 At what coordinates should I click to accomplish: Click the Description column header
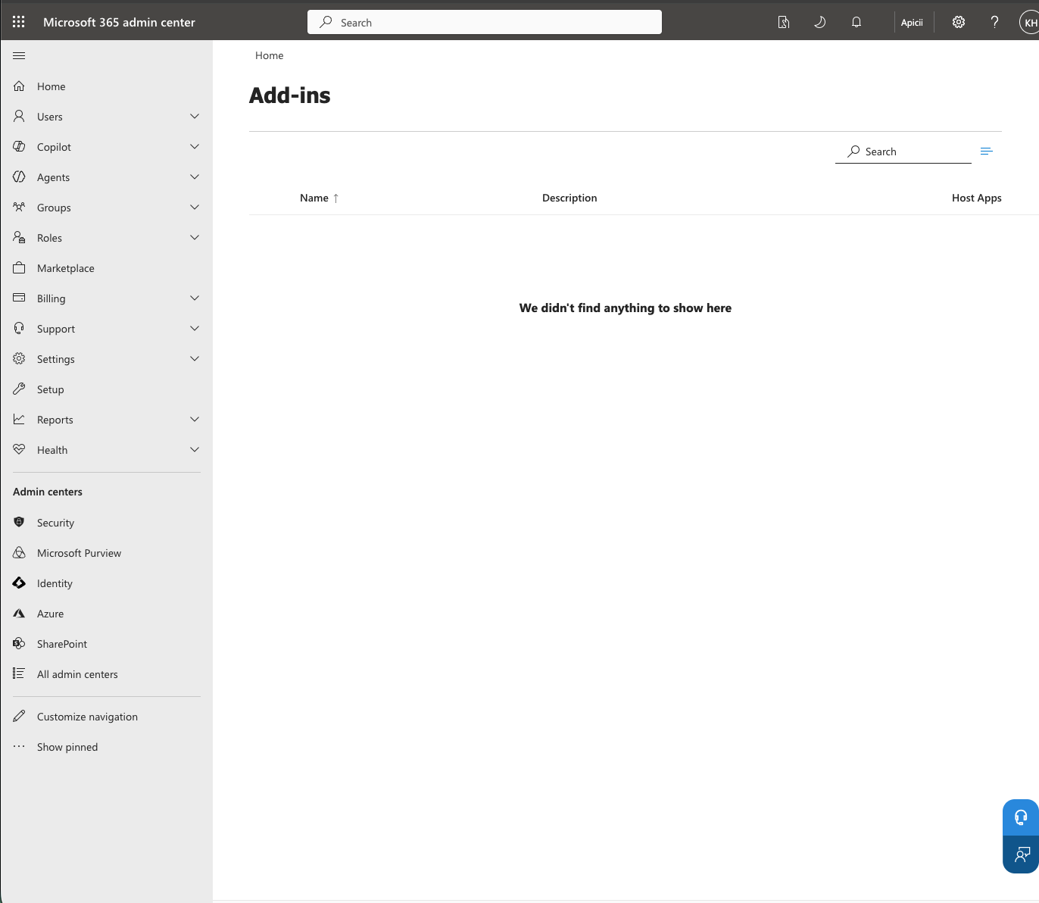point(569,198)
